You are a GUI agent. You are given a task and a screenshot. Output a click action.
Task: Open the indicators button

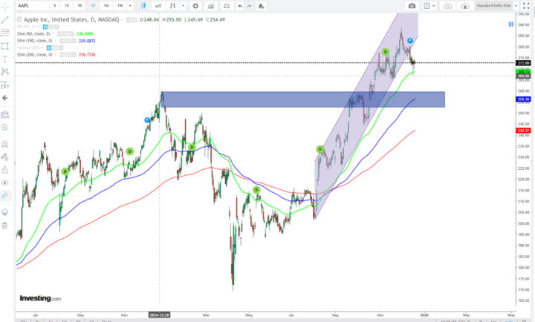[x=211, y=6]
